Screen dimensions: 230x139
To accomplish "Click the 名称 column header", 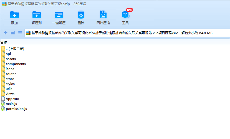I will coord(4,42).
